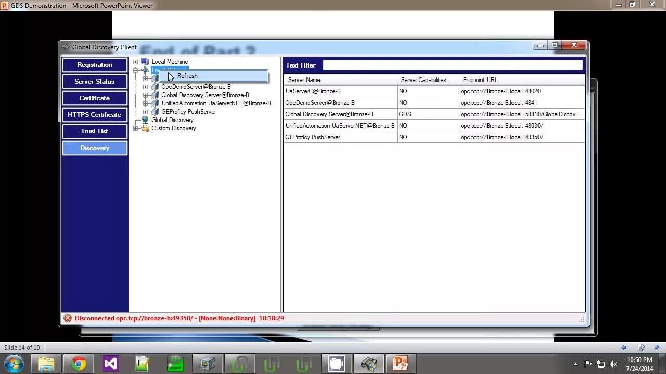This screenshot has height=374, width=666.
Task: Open the Registration page
Action: [x=95, y=65]
